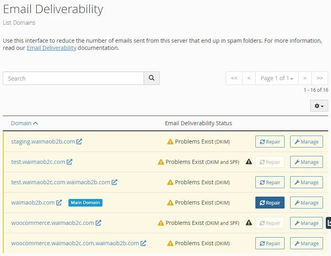Repair woocommerce.waimaob2c.com.waimaob2b.com
The width and height of the screenshot is (331, 256).
coord(269,243)
